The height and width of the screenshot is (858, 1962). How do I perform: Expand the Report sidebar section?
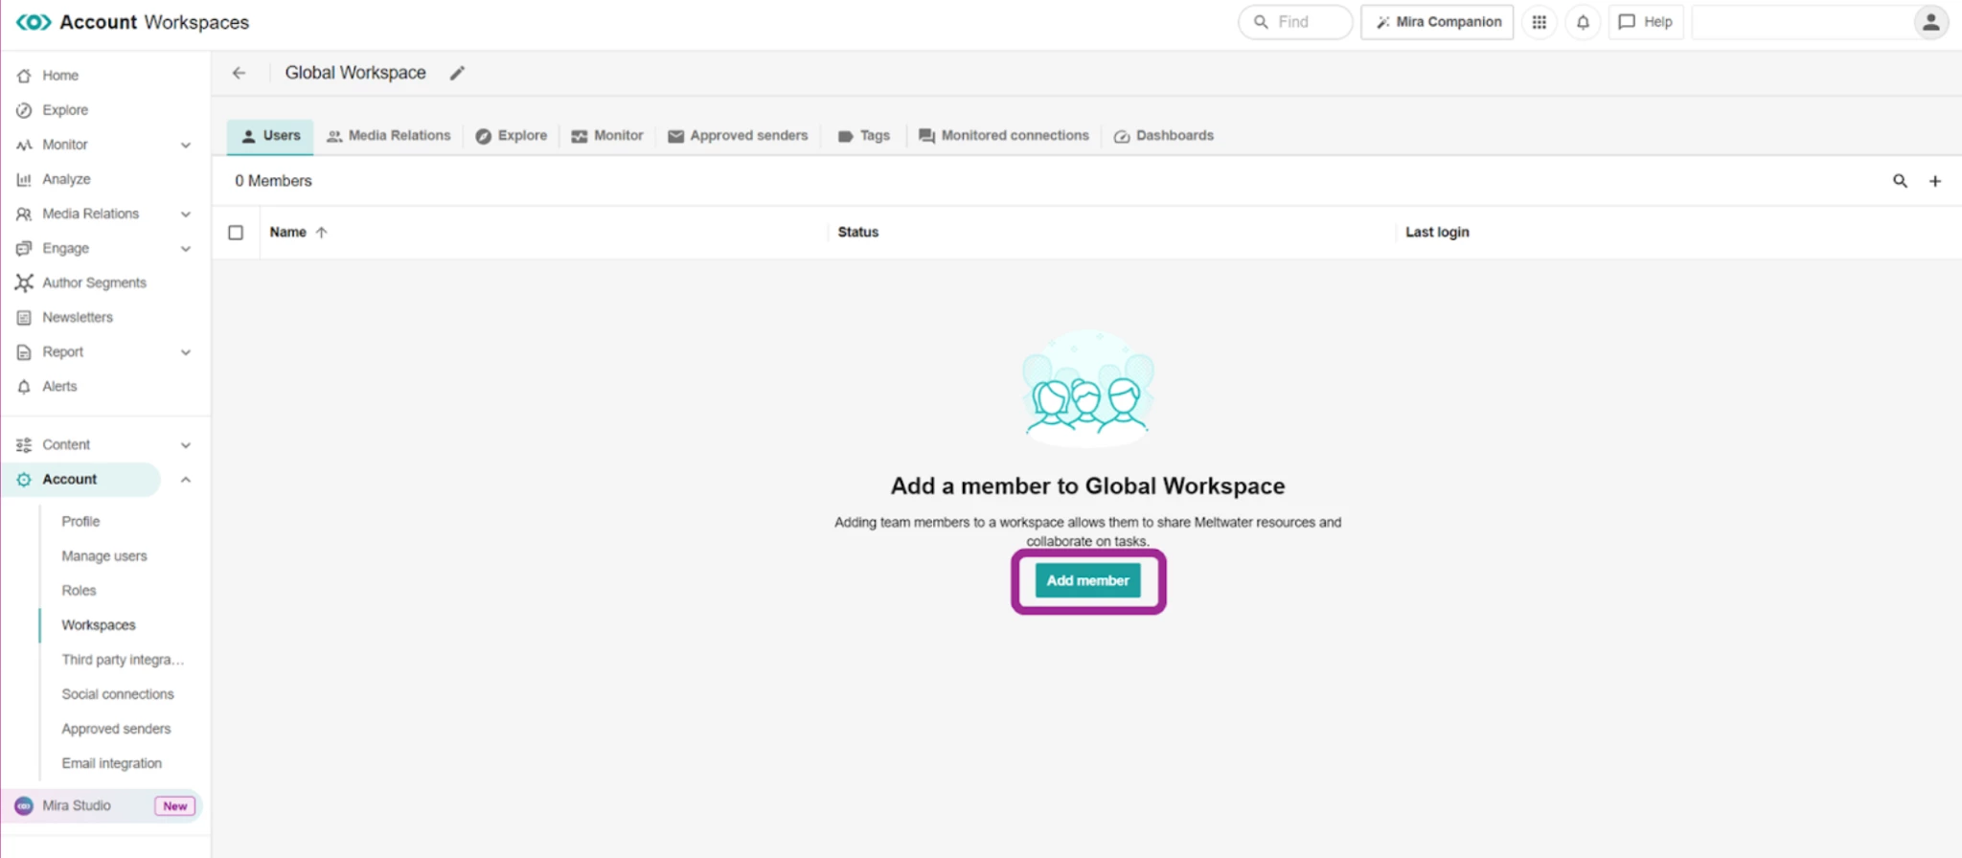click(x=186, y=352)
